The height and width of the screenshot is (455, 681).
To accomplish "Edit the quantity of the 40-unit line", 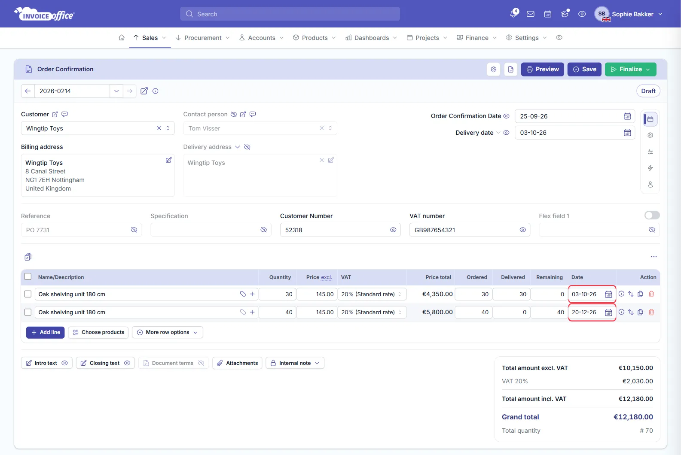I will pyautogui.click(x=278, y=312).
